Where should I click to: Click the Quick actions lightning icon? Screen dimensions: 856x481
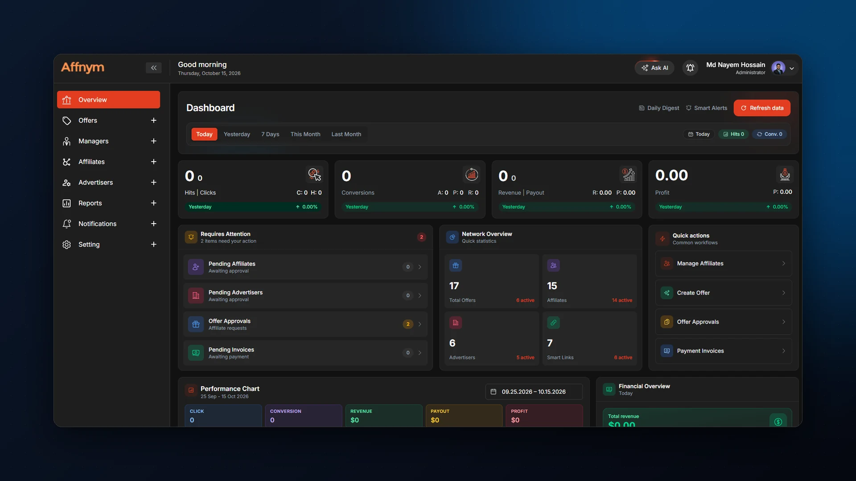663,239
